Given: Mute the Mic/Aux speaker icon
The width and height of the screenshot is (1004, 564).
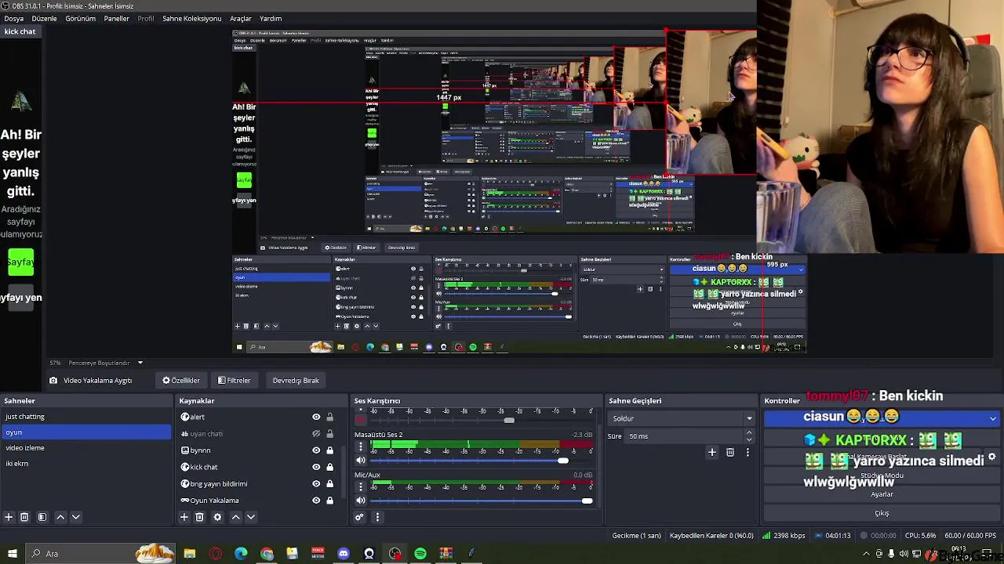Looking at the screenshot, I should tap(361, 501).
